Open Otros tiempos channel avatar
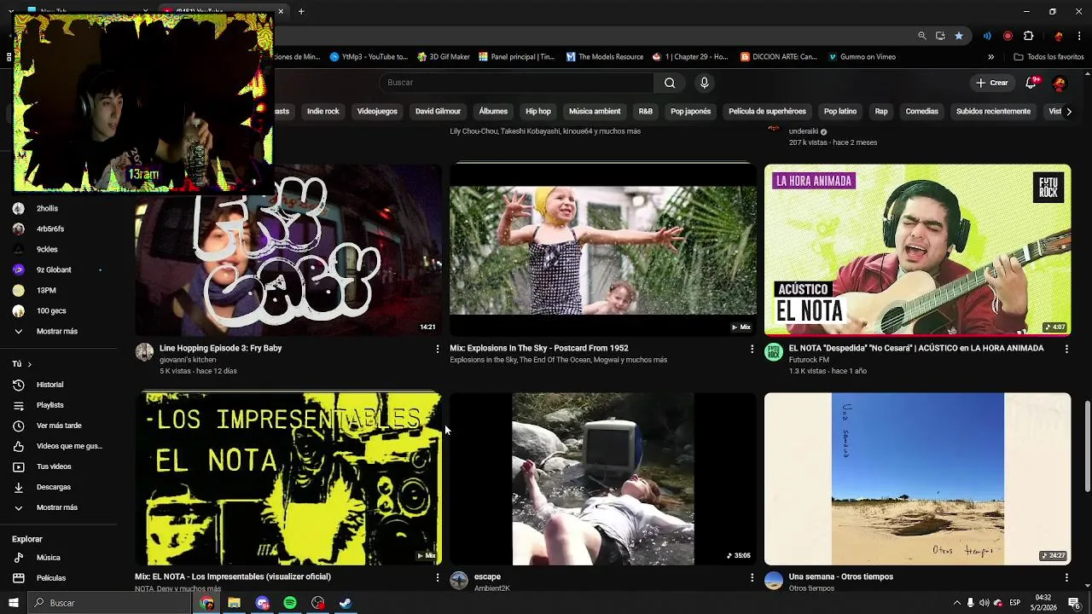Screen dimensions: 1092x614 774,581
